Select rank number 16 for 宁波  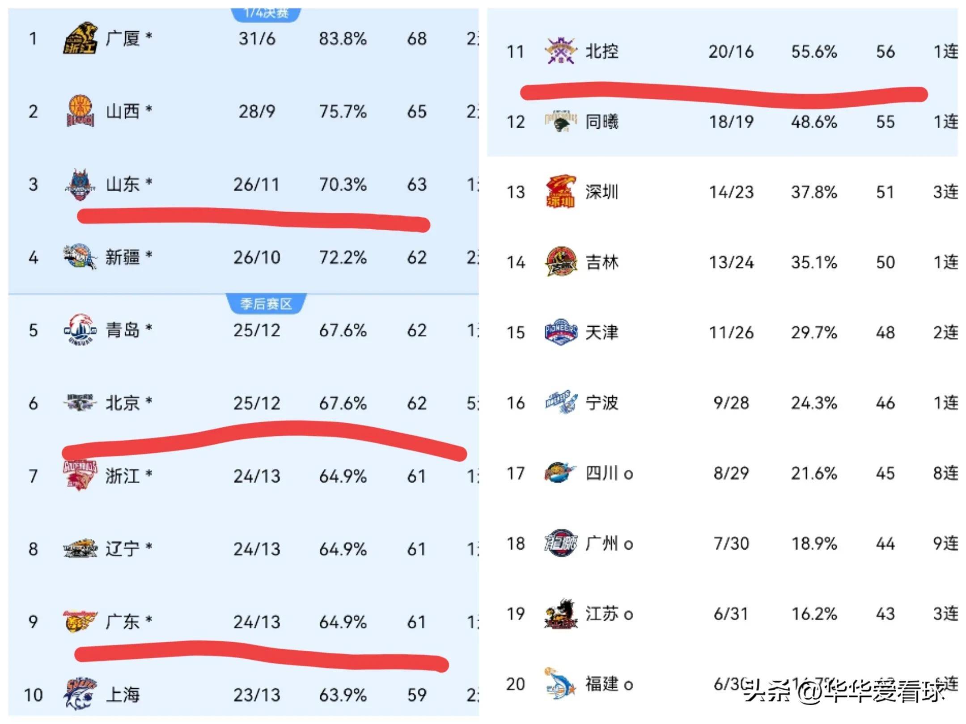(x=515, y=403)
